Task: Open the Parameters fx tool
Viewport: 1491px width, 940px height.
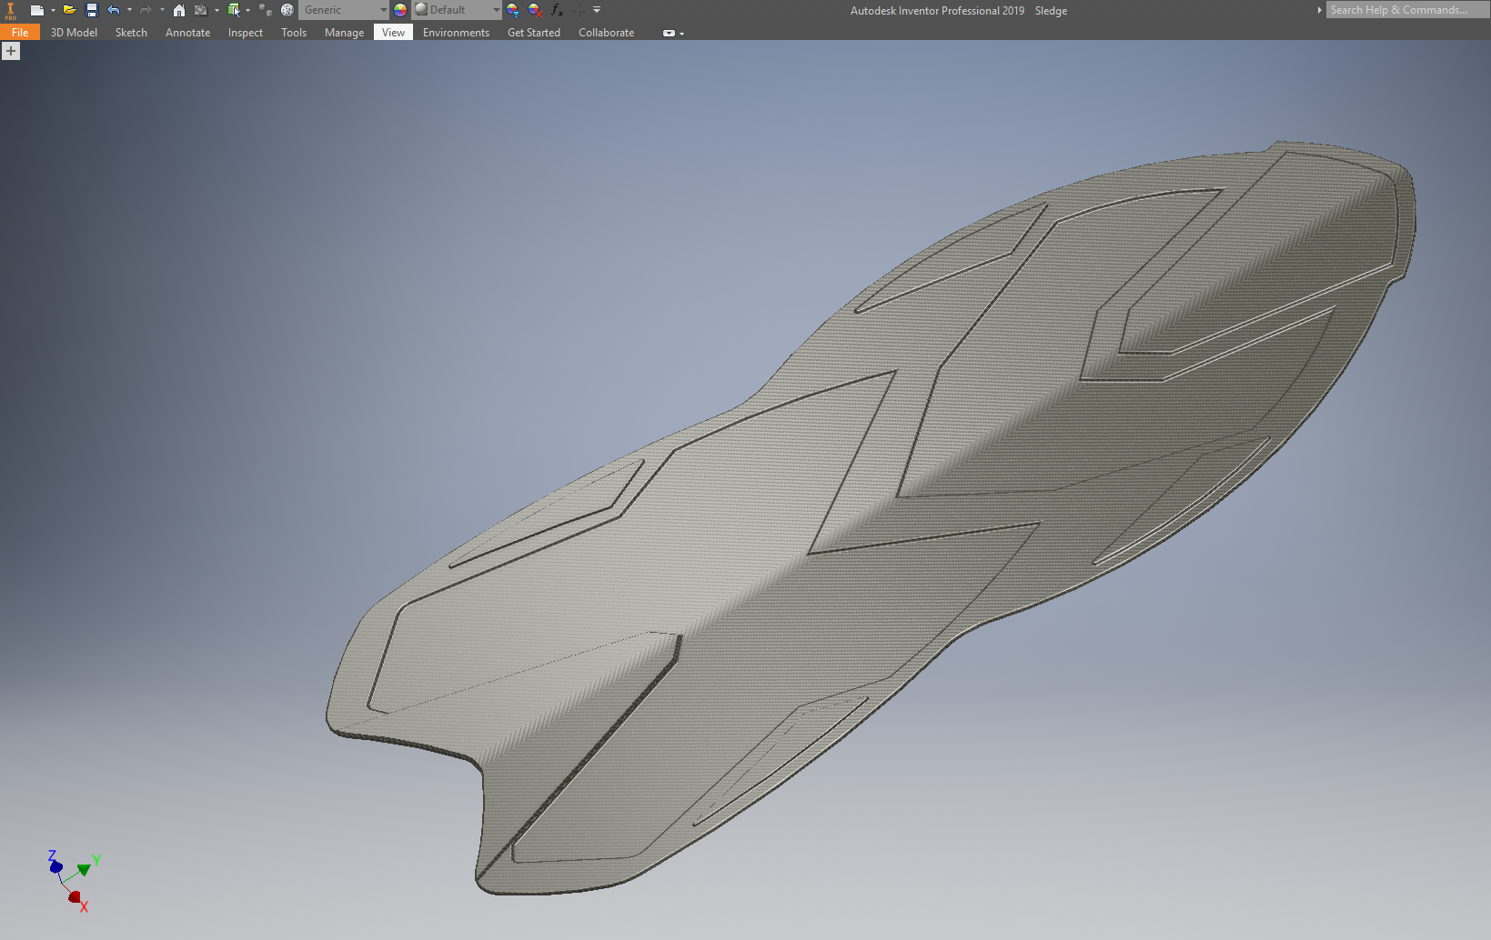Action: (x=557, y=10)
